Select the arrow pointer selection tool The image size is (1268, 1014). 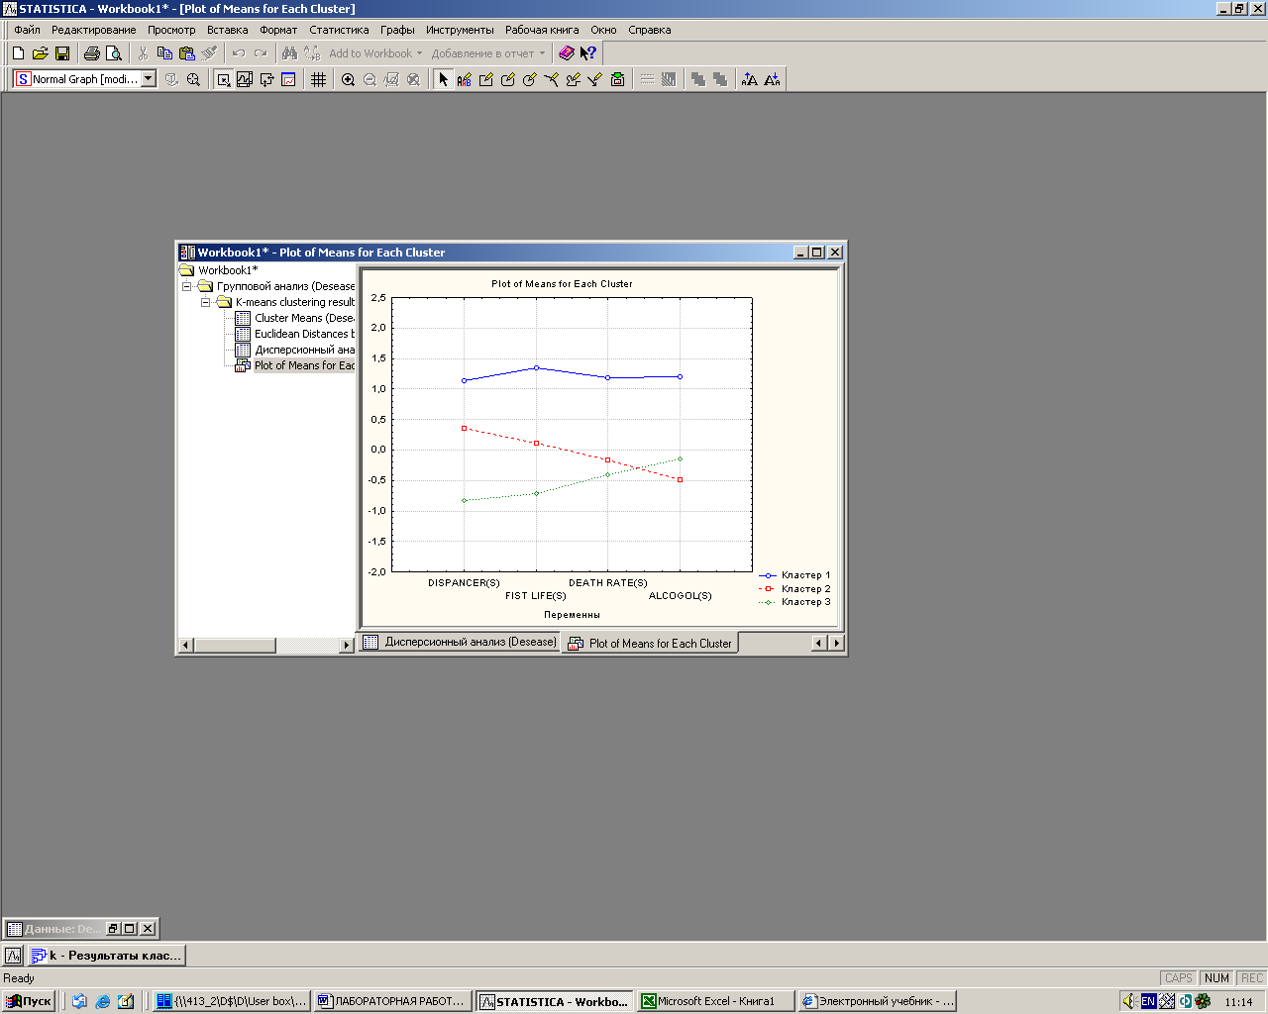[443, 79]
